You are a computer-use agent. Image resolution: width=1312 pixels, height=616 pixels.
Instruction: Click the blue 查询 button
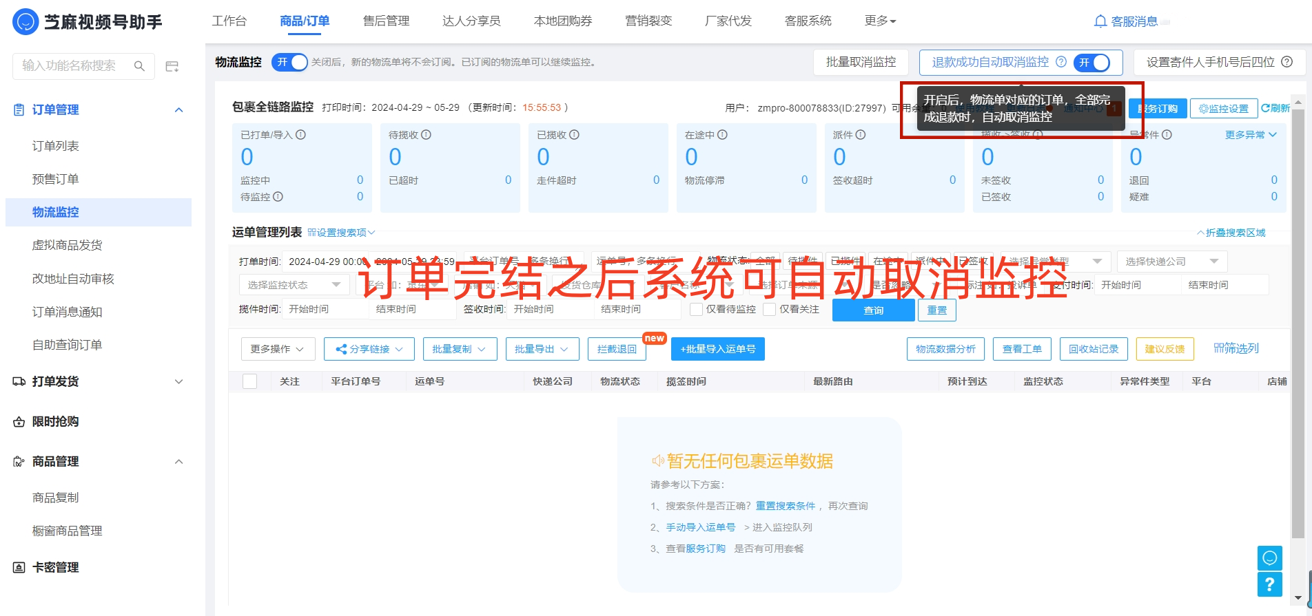coord(874,310)
